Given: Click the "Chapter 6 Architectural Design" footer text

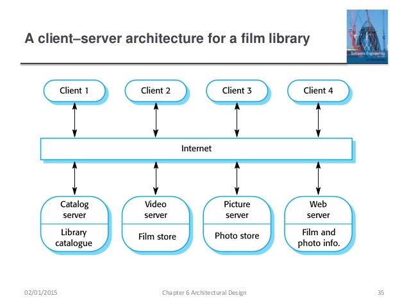Looking at the screenshot, I should [204, 293].
